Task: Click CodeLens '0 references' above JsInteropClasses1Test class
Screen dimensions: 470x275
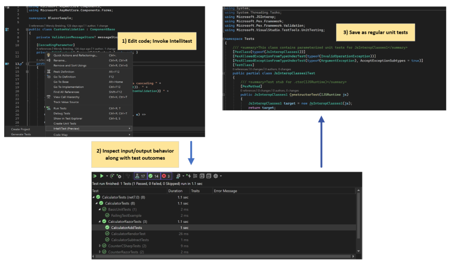Action: [x=240, y=69]
